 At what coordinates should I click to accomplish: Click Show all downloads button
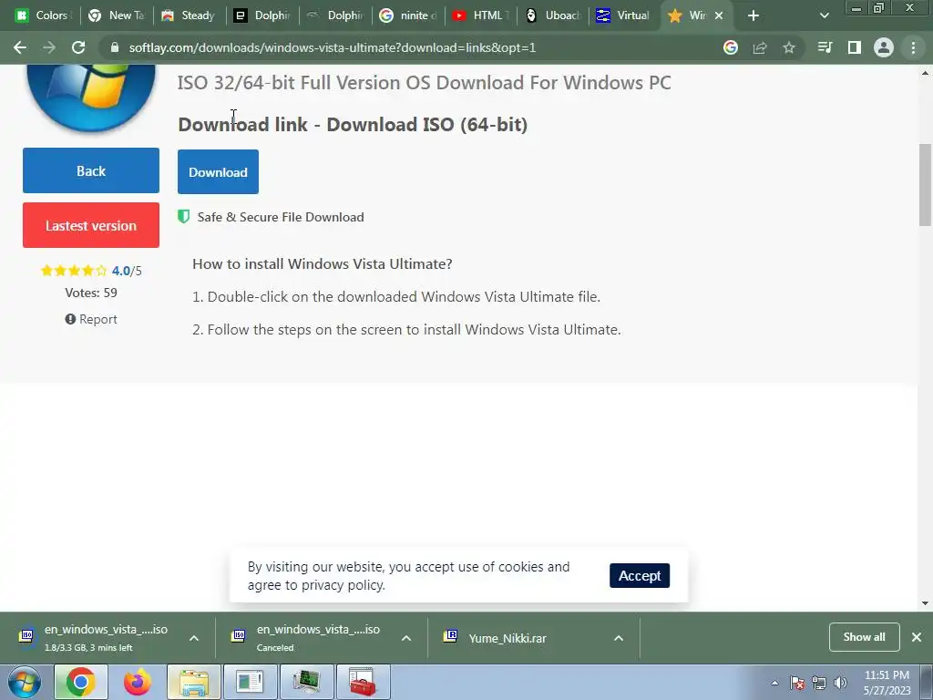tap(864, 637)
